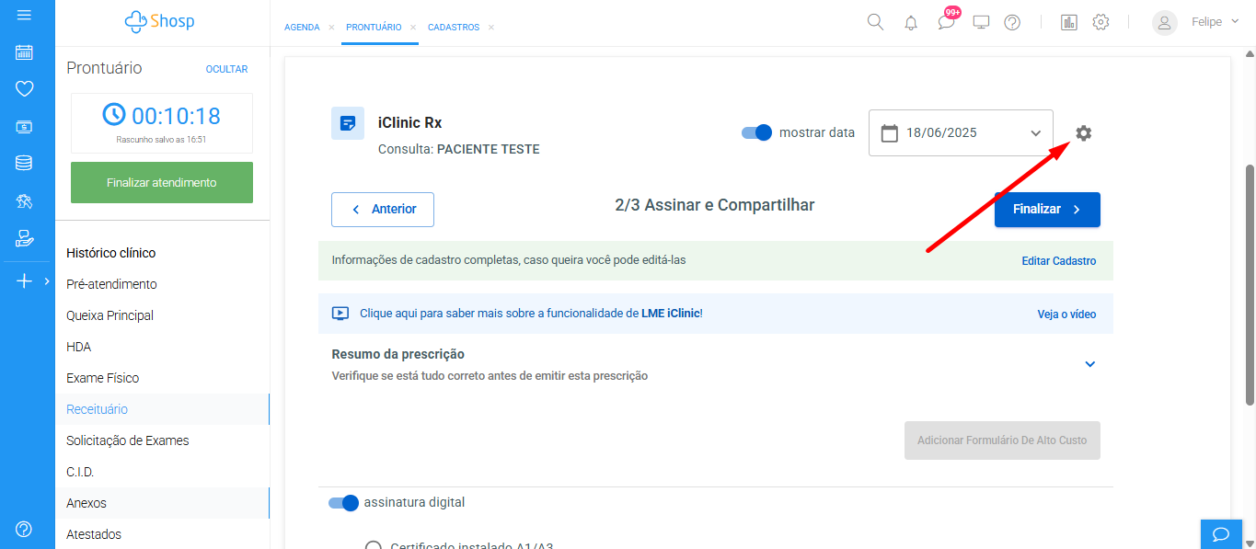Expand the Resumo da prescrição section
The height and width of the screenshot is (549, 1256).
pos(1089,364)
